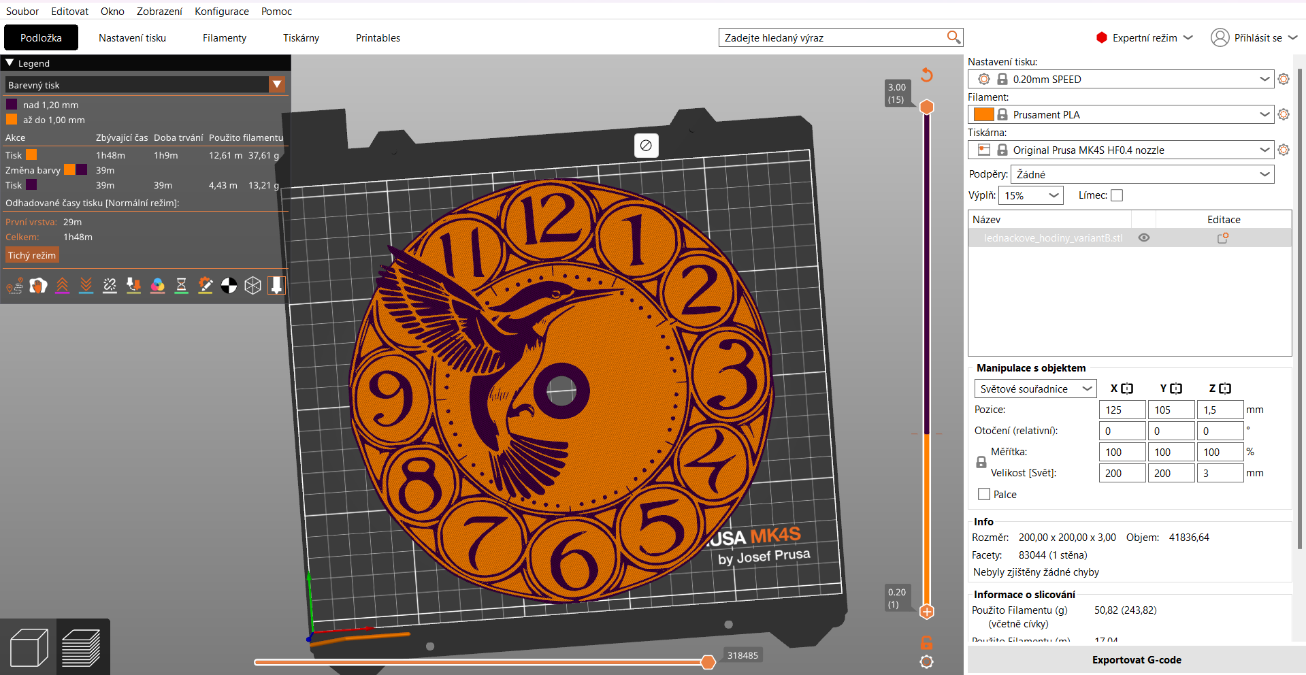Toggle visibility eye for lednackove_hodiny_variantB.stl
This screenshot has width=1306, height=675.
pos(1144,238)
